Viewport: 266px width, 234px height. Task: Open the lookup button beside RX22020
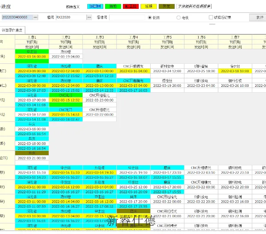tap(89, 17)
